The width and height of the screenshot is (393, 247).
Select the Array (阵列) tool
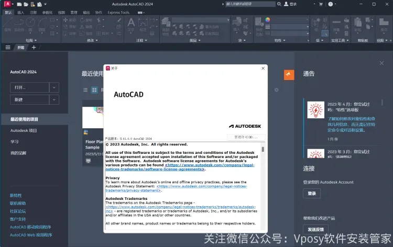point(103,33)
